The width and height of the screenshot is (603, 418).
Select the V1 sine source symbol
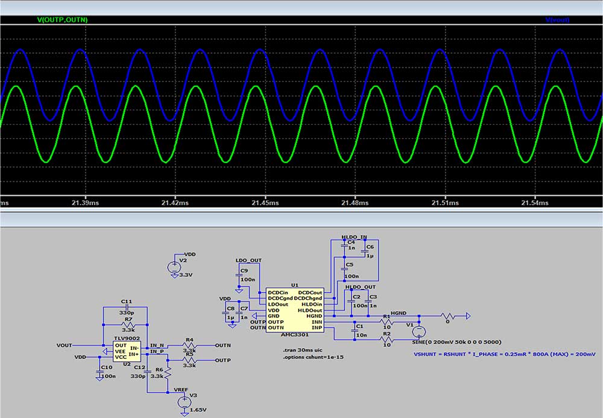pos(419,332)
